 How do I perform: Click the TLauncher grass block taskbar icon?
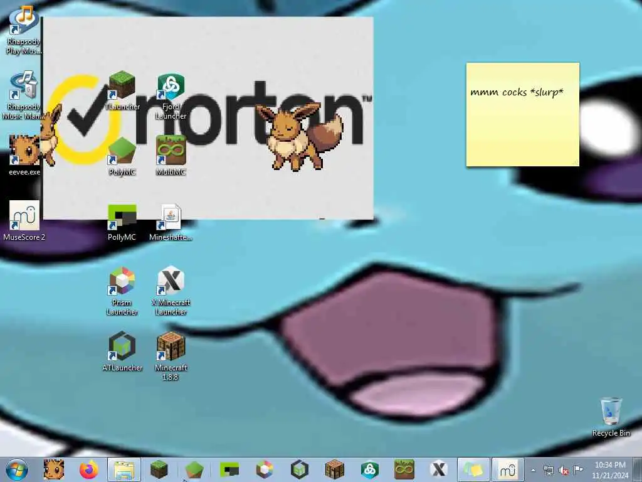159,469
